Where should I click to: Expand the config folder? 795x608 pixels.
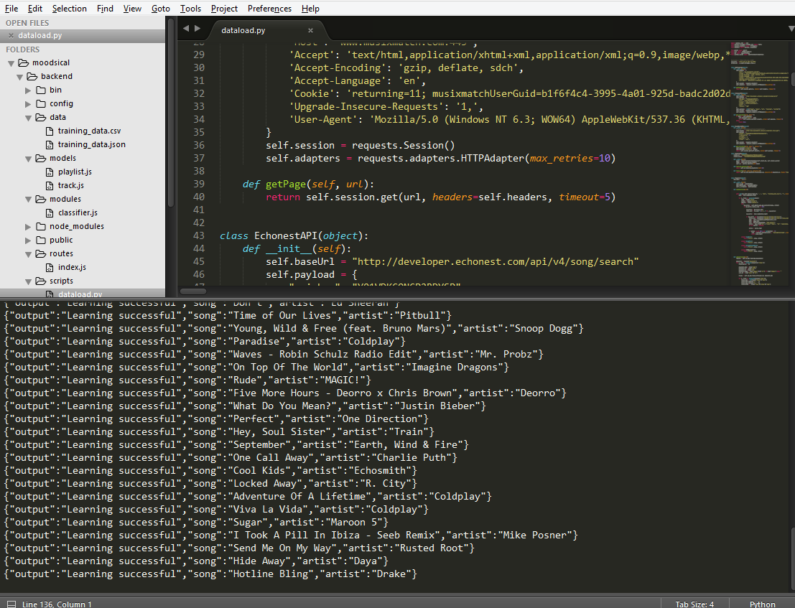point(29,104)
